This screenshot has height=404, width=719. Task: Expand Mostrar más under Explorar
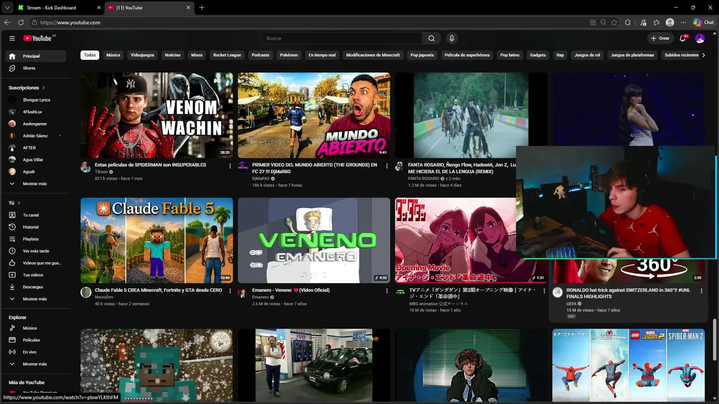coord(37,364)
